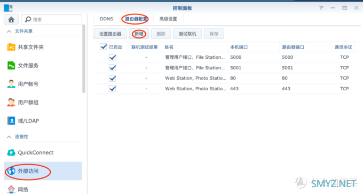This screenshot has height=194, width=363.
Task: Click the 删除 button
Action: [161, 34]
